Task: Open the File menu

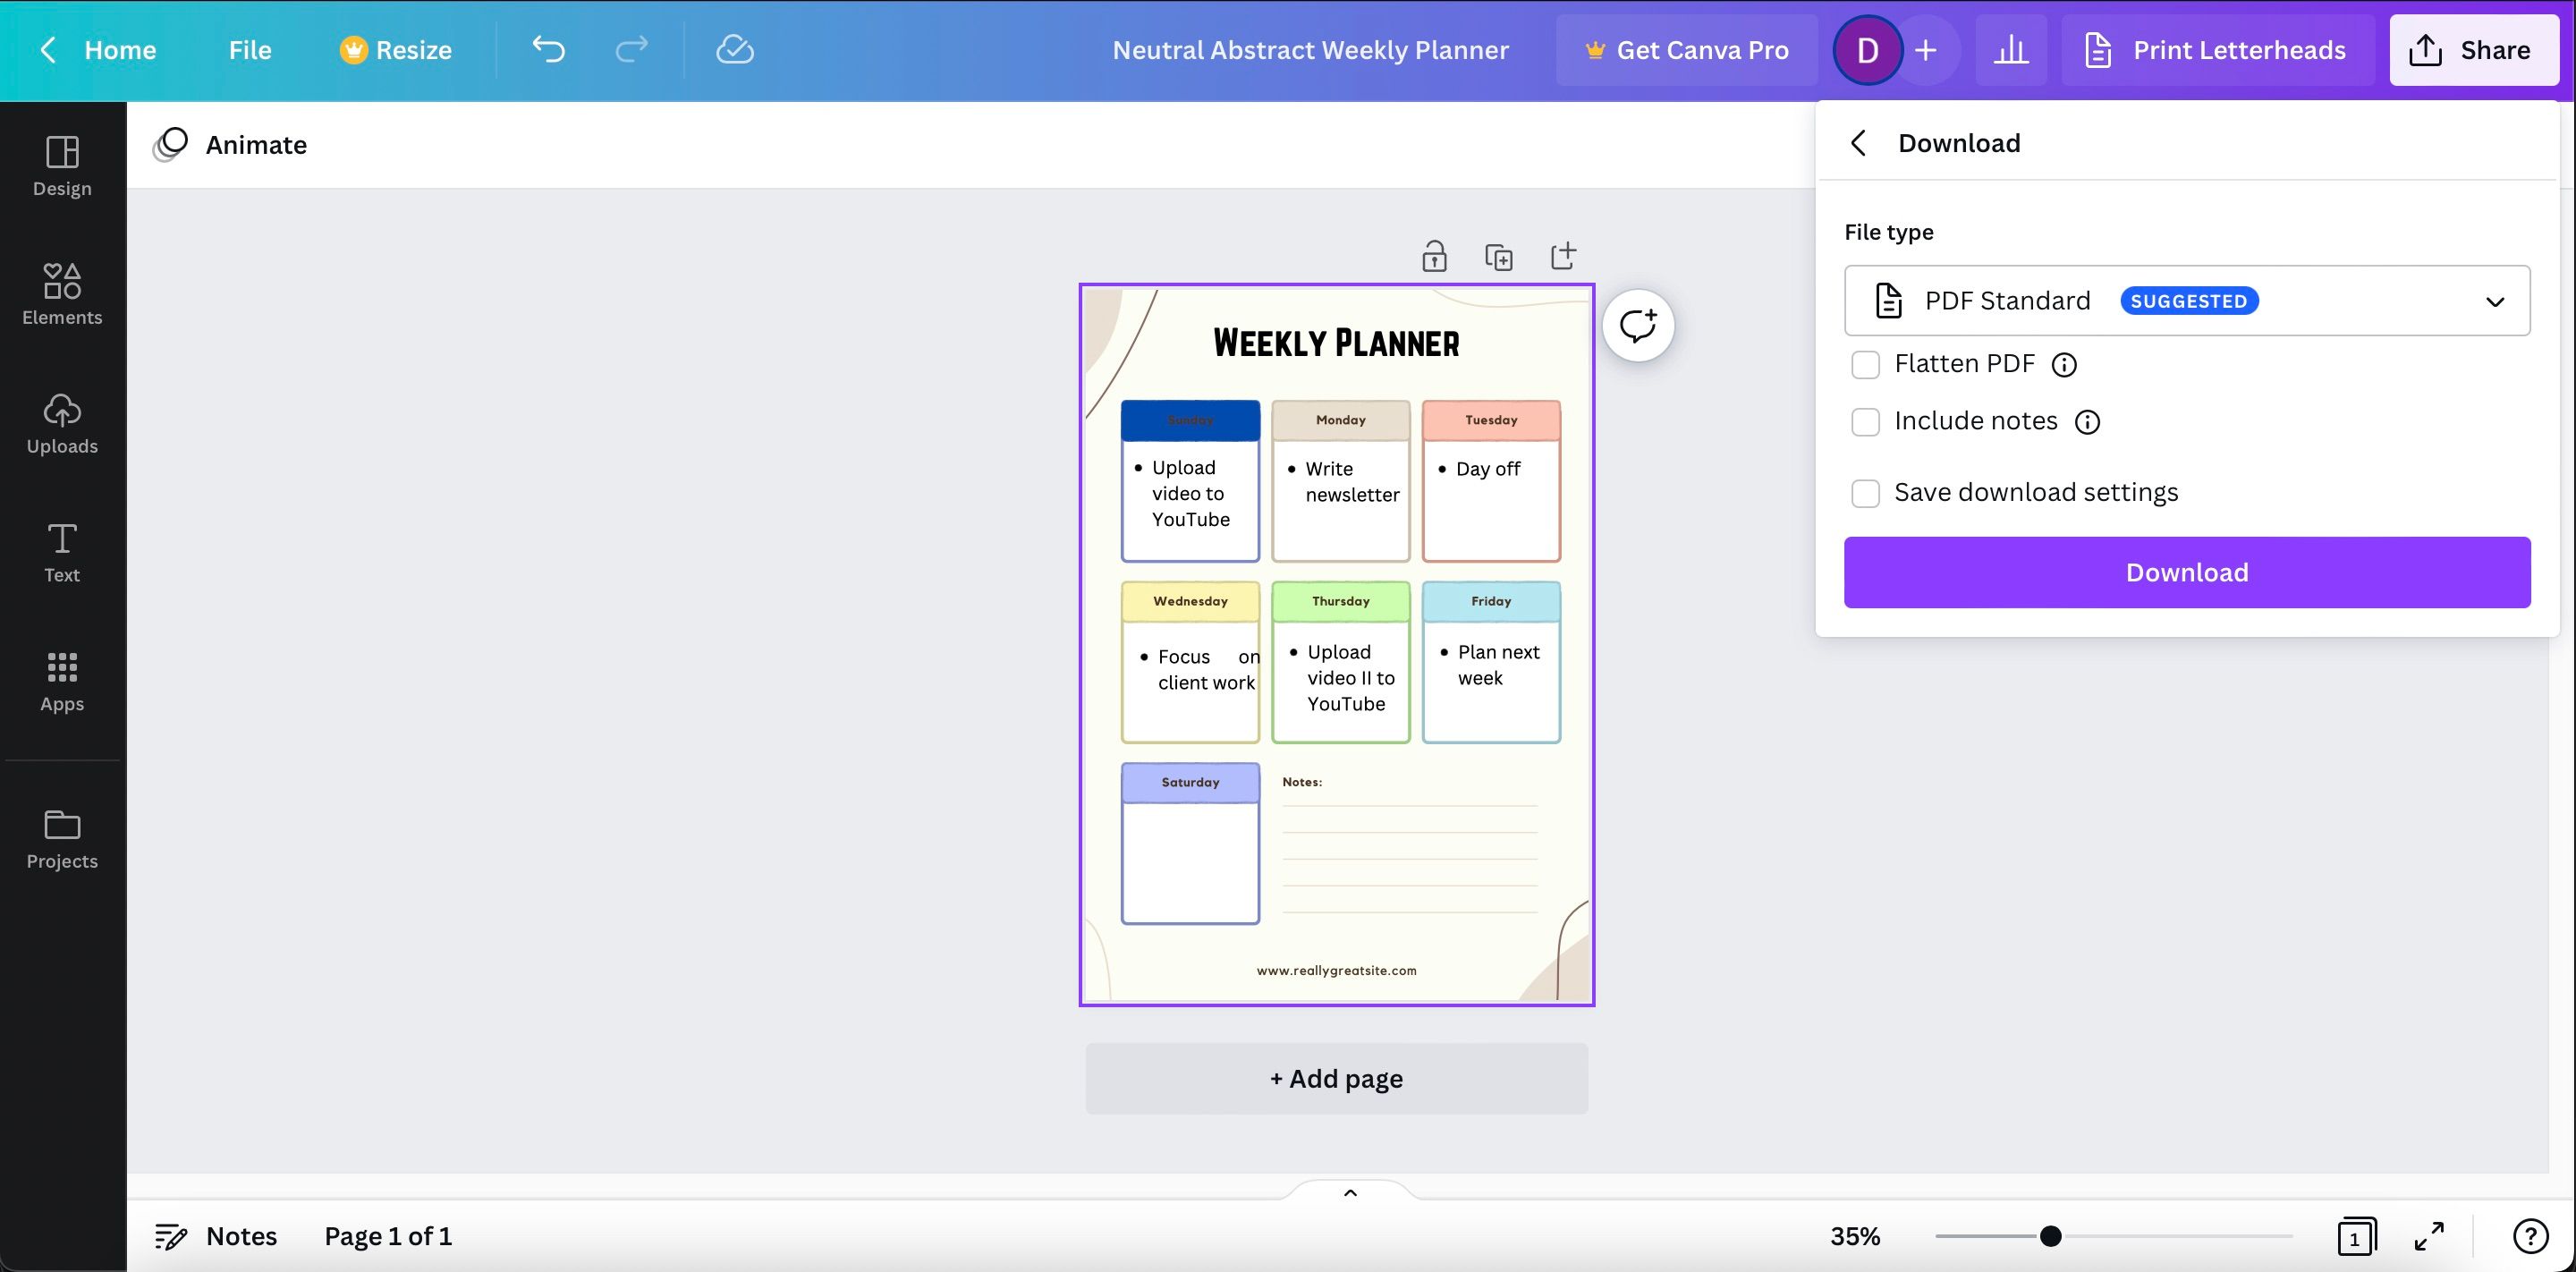Action: coord(249,50)
